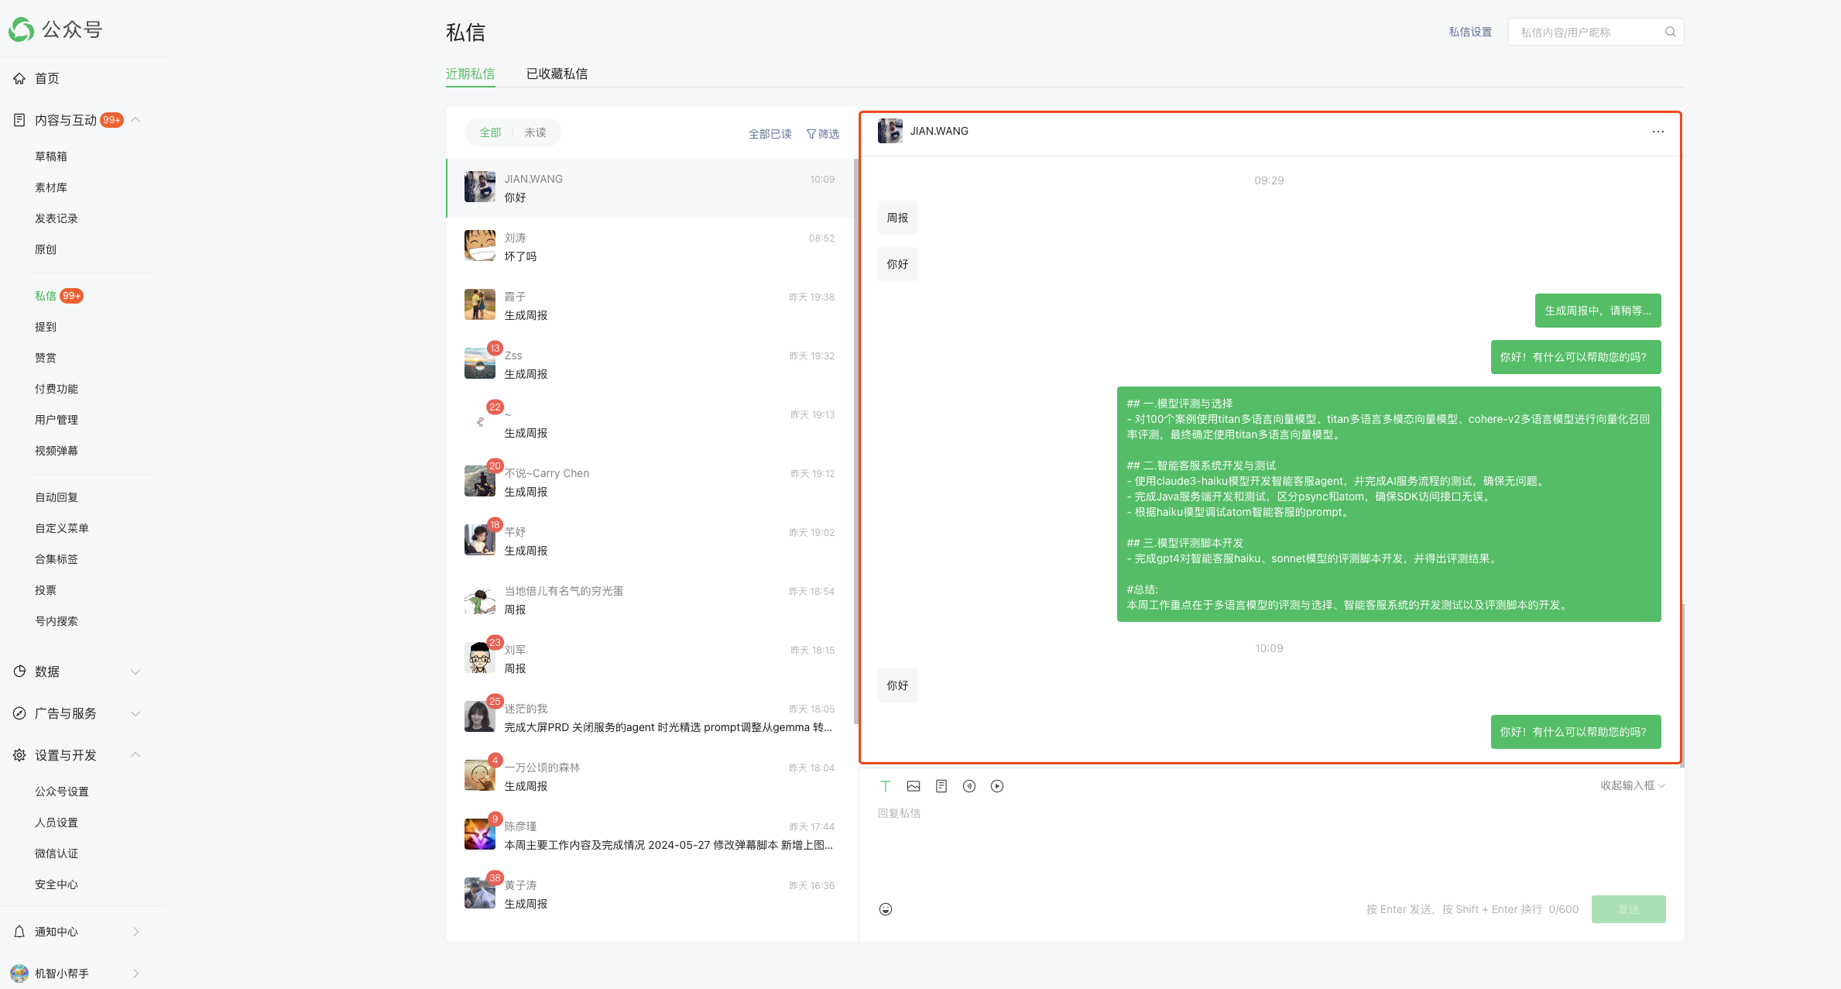Click the article attachment icon in reply toolbar
1841x989 pixels.
tap(941, 786)
